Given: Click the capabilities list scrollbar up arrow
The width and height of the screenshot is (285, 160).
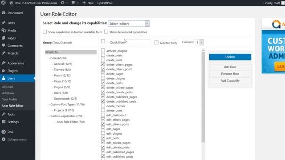Looking at the screenshot, I should (203, 50).
